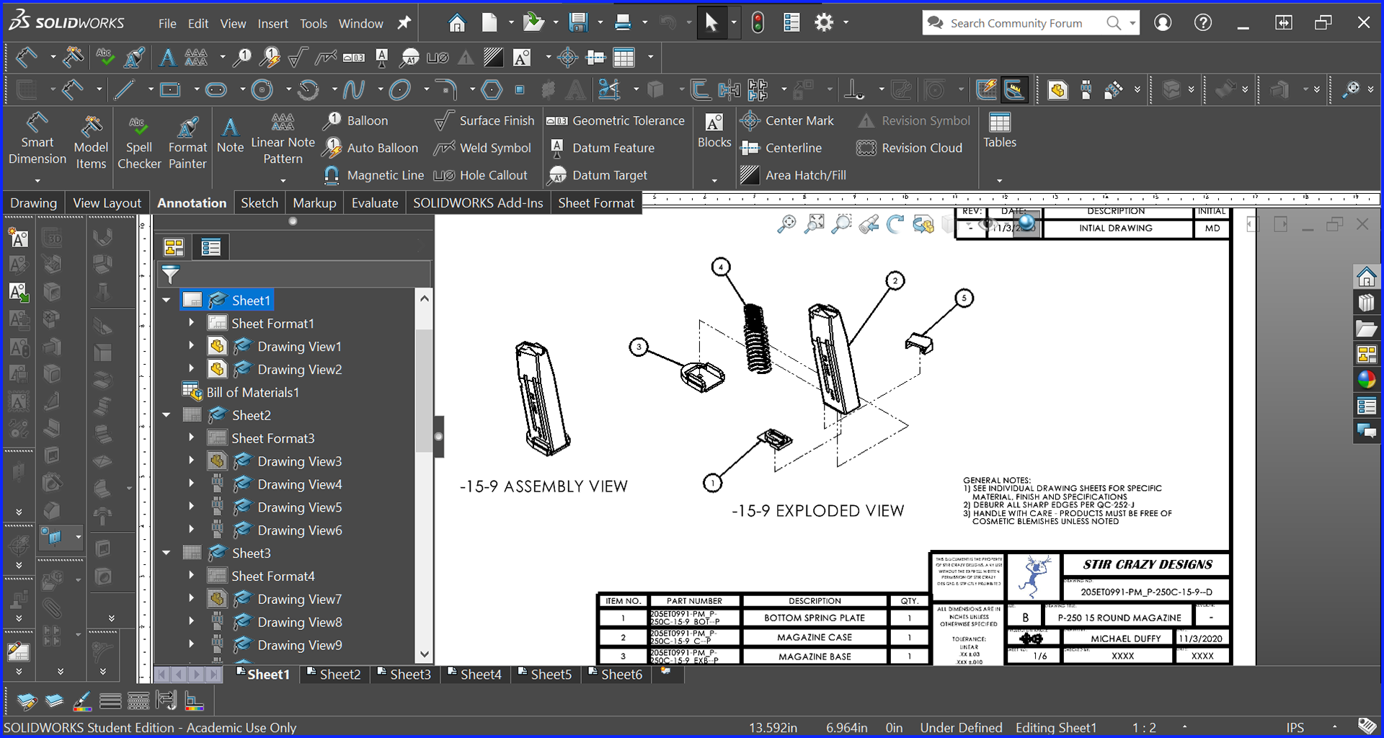The image size is (1384, 738).
Task: Switch to the Drawing tab
Action: (33, 203)
